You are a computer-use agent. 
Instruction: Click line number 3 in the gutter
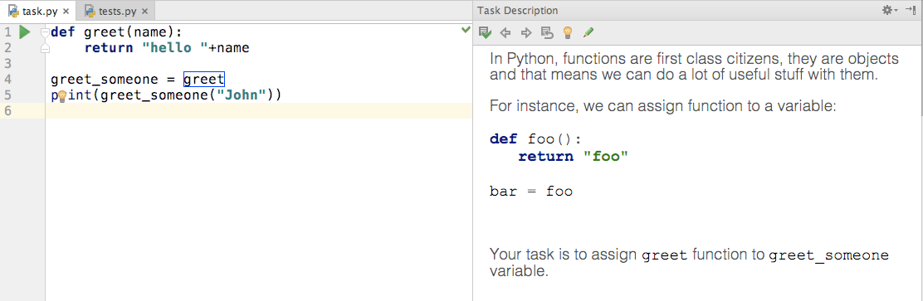tap(7, 64)
